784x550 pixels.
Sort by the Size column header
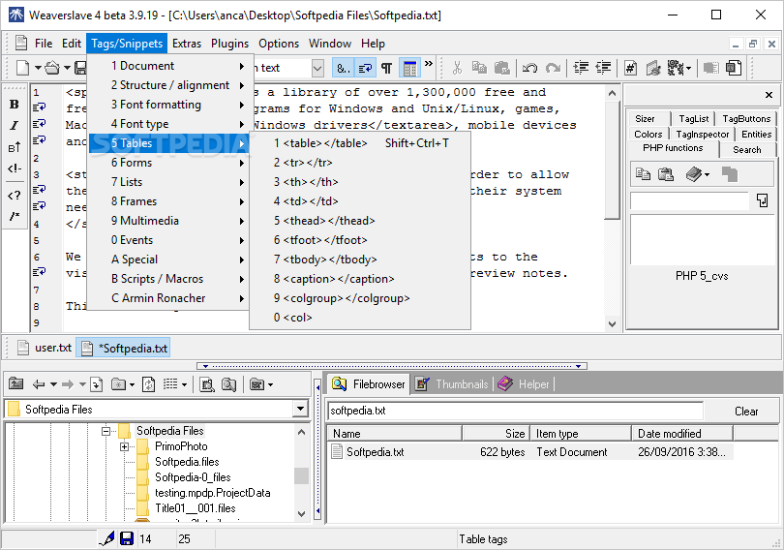[495, 434]
